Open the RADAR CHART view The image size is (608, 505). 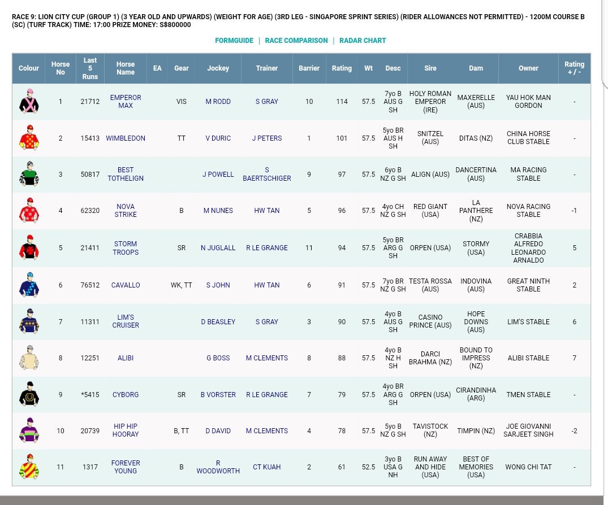click(364, 41)
